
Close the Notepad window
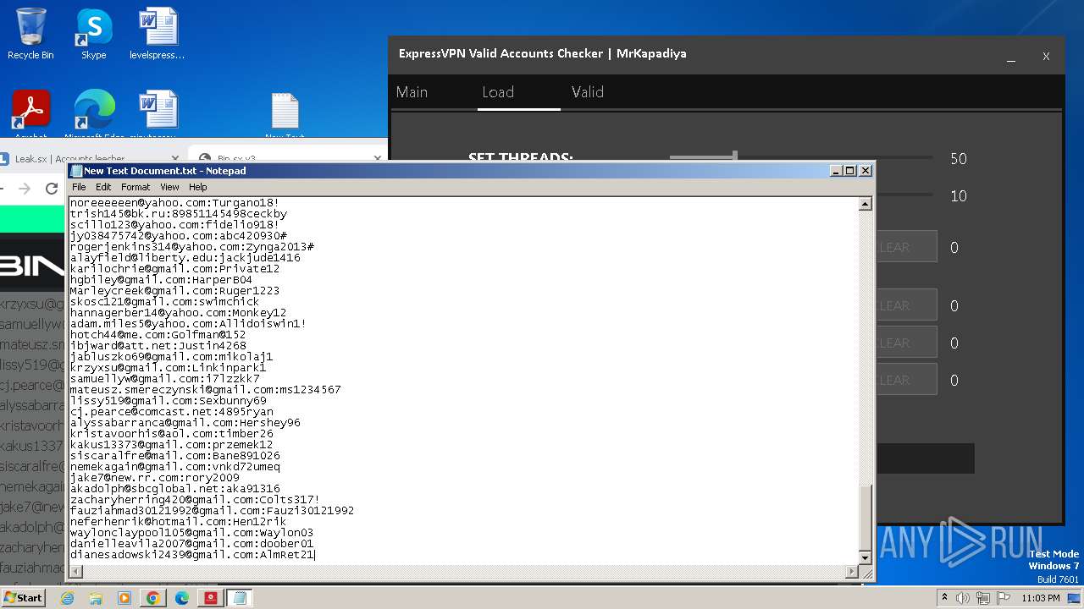[x=866, y=171]
